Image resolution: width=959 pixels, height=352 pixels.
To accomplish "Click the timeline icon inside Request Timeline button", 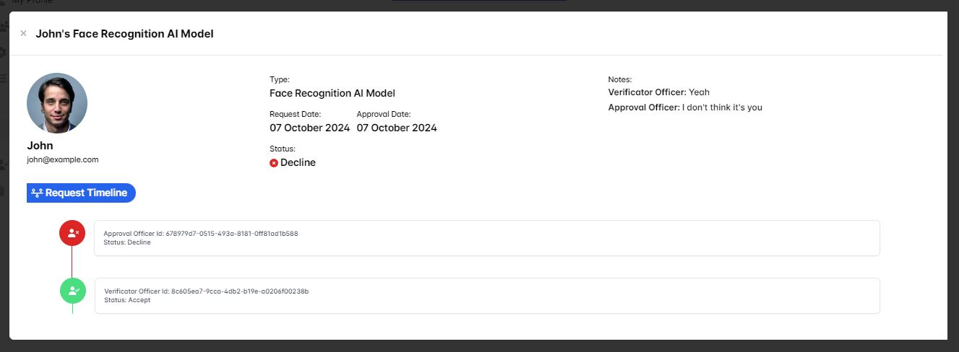I will pos(37,193).
